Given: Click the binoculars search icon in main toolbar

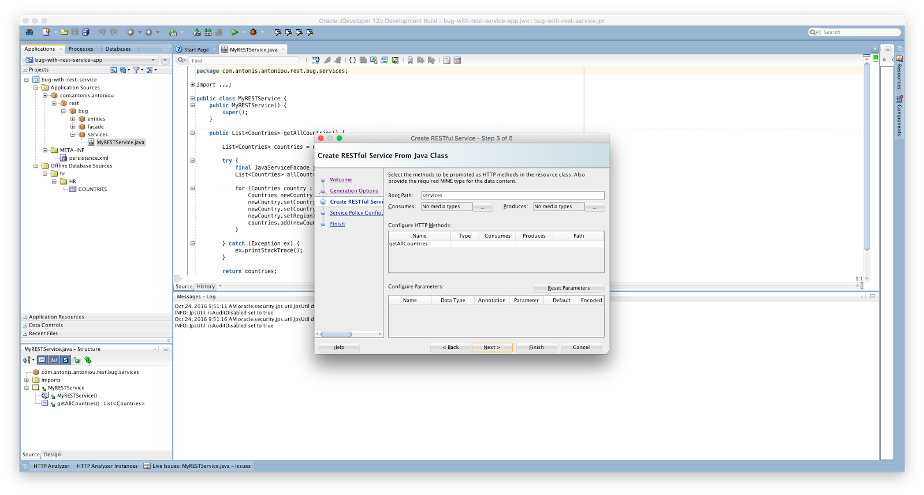Looking at the screenshot, I should (29, 32).
